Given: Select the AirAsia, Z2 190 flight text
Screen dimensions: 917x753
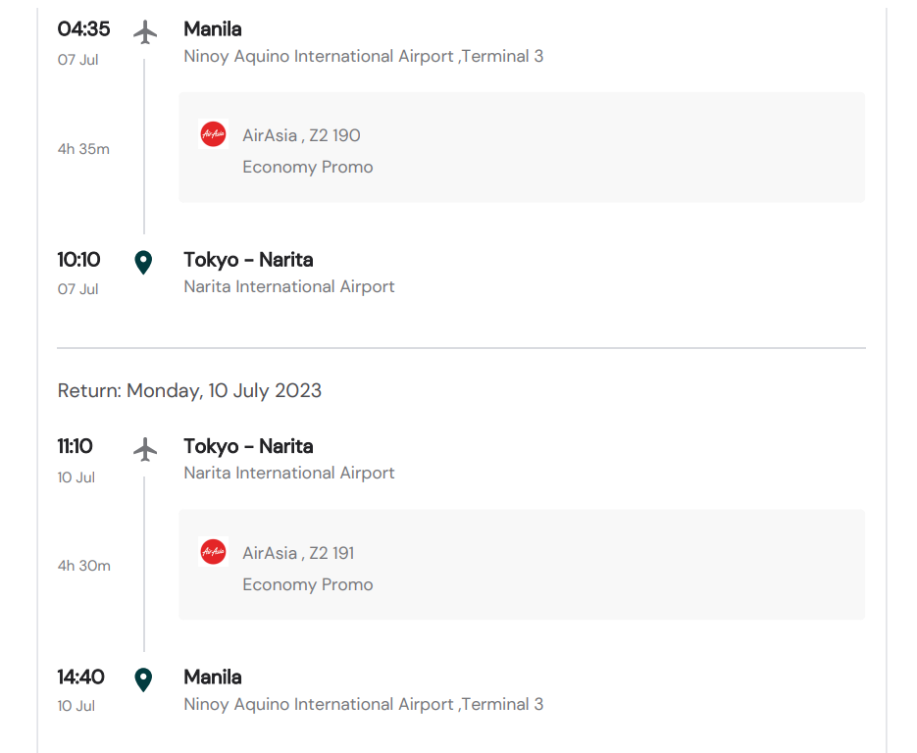Looking at the screenshot, I should click(x=301, y=135).
